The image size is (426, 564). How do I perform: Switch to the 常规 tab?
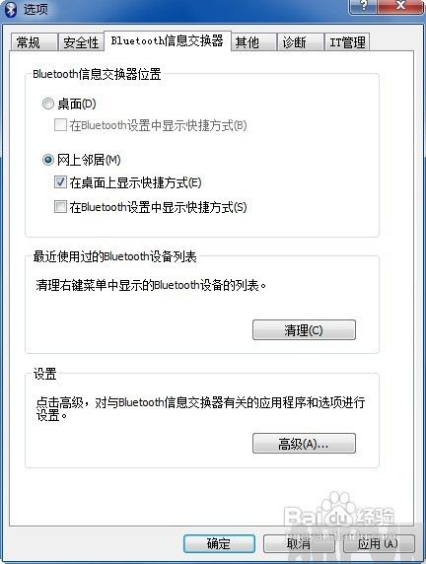click(34, 42)
